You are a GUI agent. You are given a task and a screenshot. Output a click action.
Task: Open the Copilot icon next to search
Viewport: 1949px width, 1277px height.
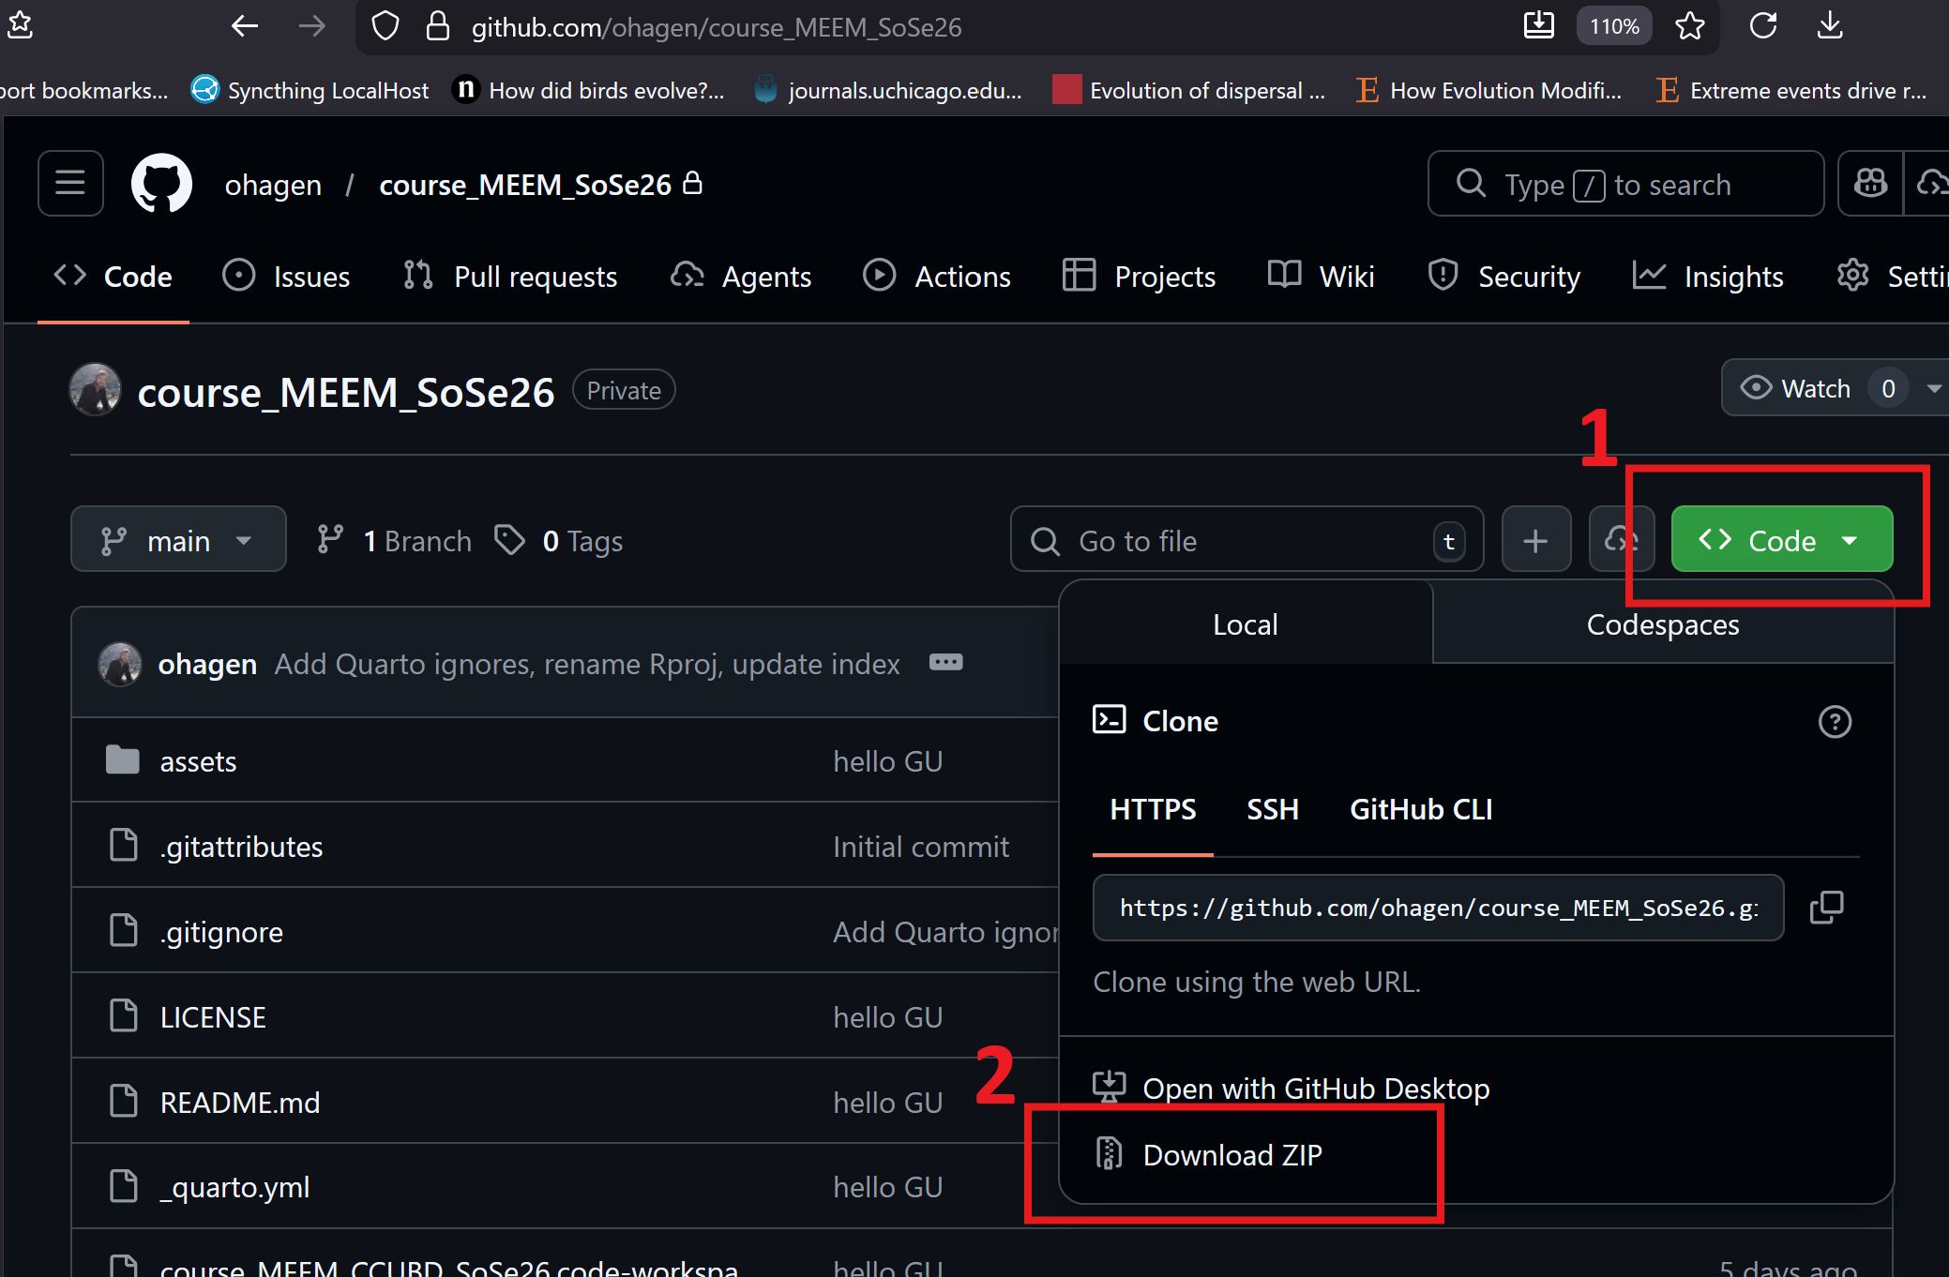click(x=1870, y=184)
